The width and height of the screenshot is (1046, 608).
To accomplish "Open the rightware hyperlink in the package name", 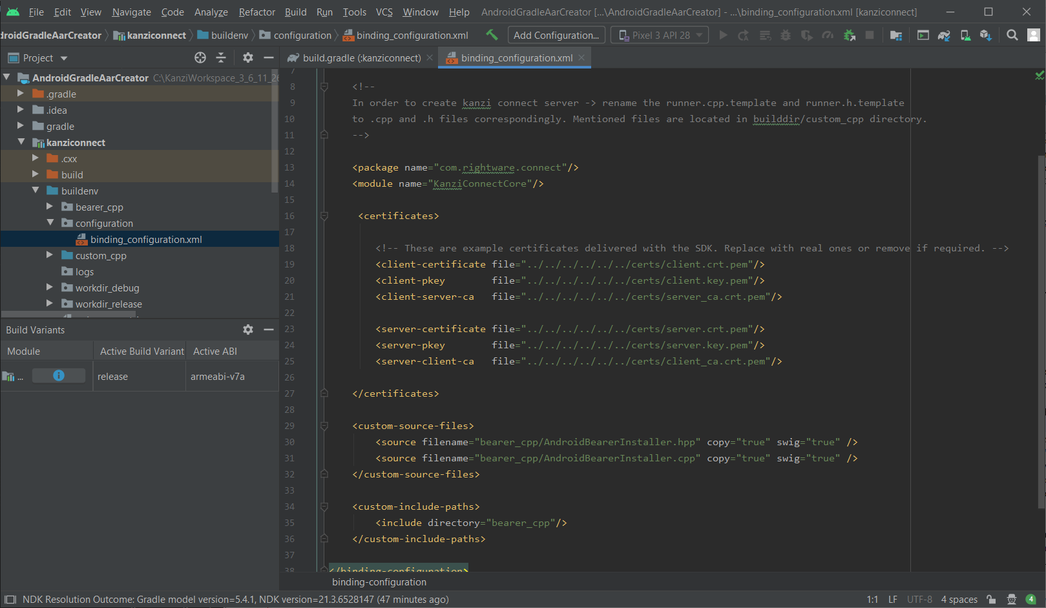I will coord(489,167).
